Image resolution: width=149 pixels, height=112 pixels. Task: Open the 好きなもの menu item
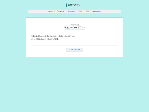click(71, 11)
